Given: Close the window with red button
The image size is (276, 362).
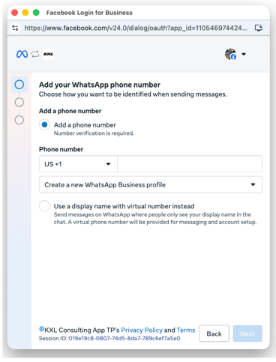Looking at the screenshot, I should [x=14, y=13].
